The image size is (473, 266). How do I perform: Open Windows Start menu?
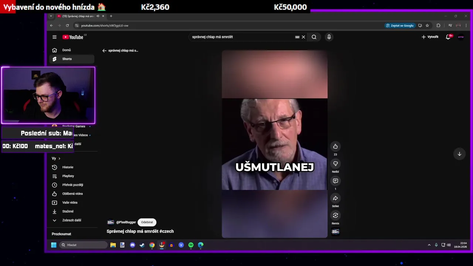click(x=54, y=245)
